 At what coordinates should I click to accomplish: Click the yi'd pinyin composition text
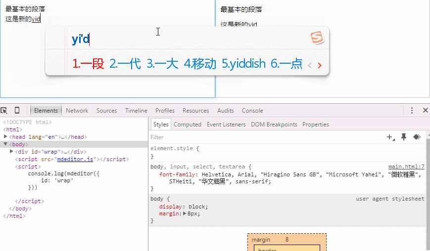pyautogui.click(x=80, y=39)
